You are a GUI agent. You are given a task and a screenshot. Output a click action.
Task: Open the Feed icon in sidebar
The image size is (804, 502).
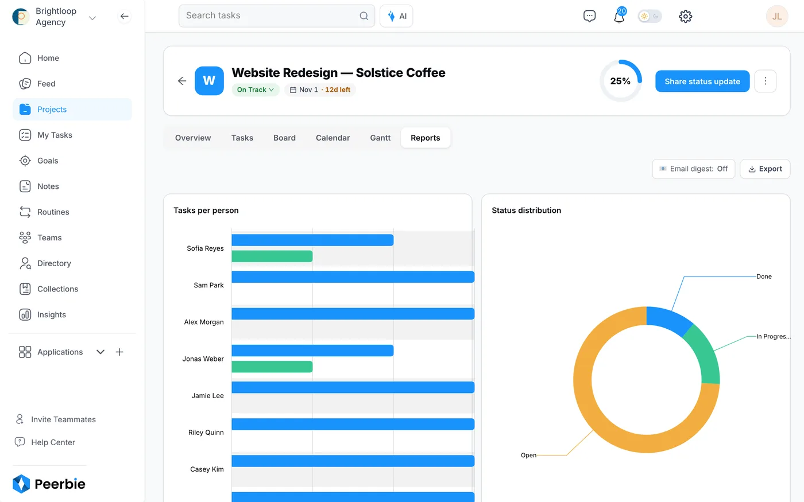(25, 84)
